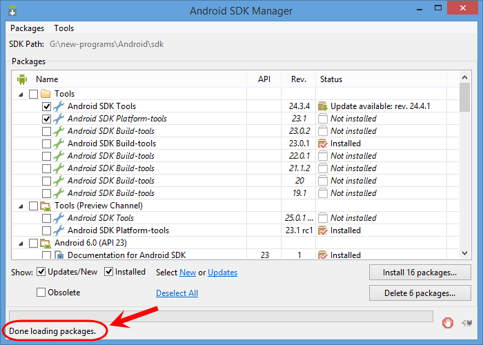Toggle the Installed show filter
This screenshot has height=345, width=483.
tap(108, 272)
